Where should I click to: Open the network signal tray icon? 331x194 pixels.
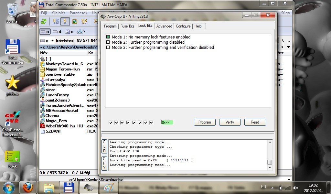click(288, 188)
